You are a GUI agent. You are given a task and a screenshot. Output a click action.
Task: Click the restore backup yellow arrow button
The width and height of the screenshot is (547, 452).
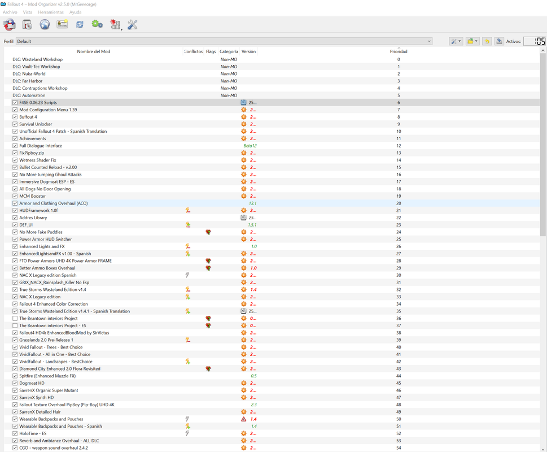pyautogui.click(x=487, y=41)
